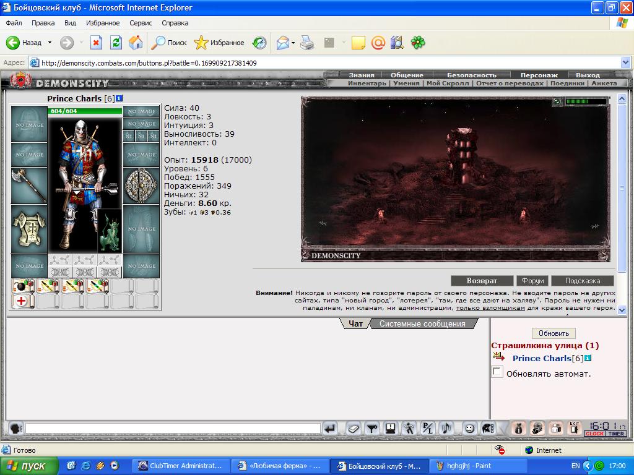
Task: Open the Безопасность game menu
Action: [x=471, y=75]
